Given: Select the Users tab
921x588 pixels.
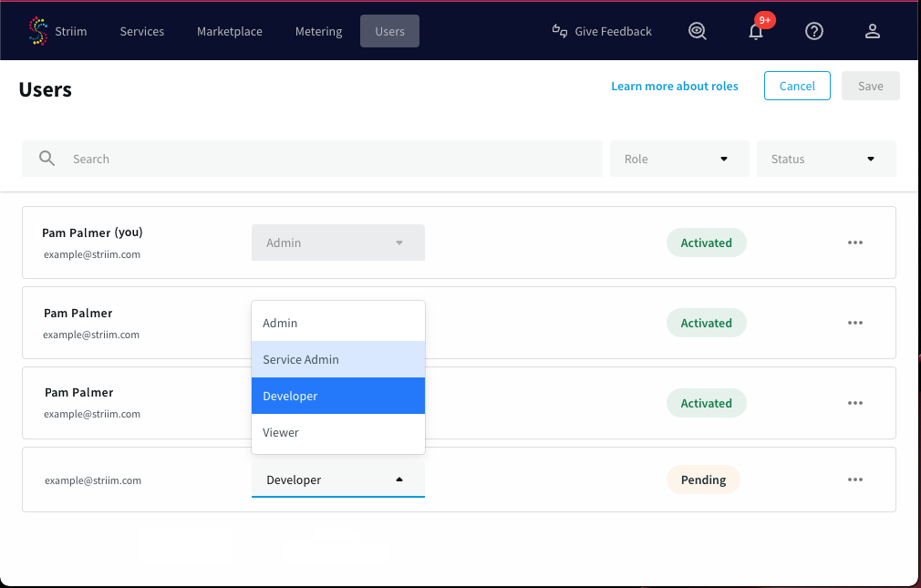Looking at the screenshot, I should click(390, 31).
